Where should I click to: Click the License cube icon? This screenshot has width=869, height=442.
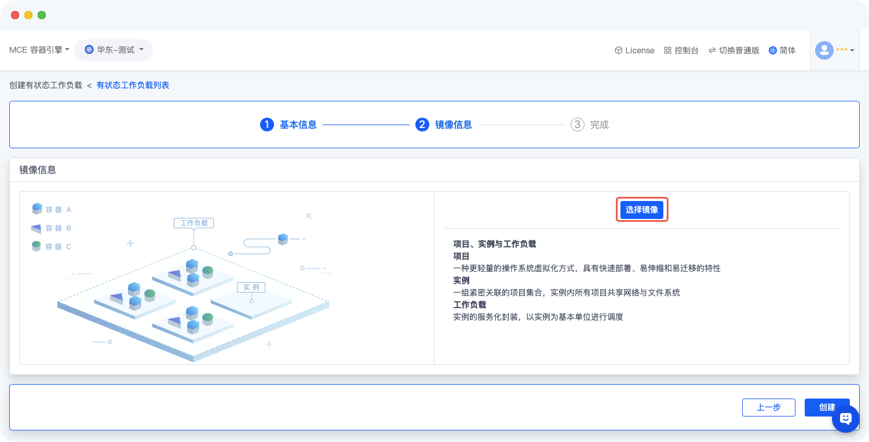(x=618, y=50)
